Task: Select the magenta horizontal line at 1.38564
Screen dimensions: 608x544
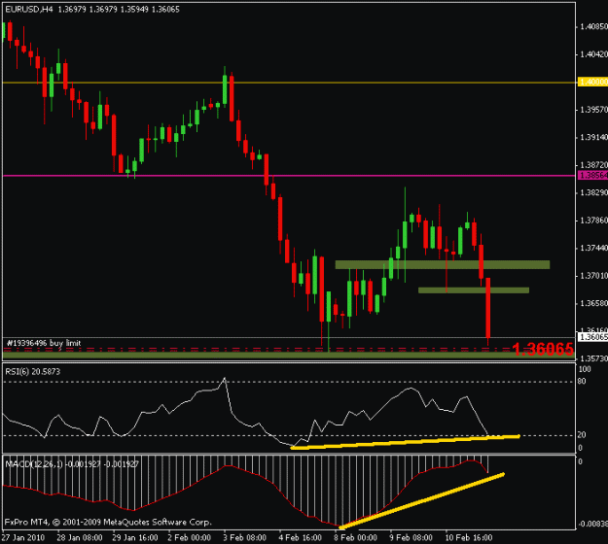Action: coord(289,176)
